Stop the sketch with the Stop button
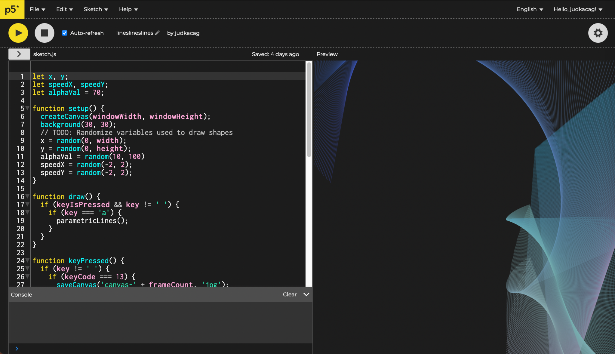The height and width of the screenshot is (354, 615). 45,33
